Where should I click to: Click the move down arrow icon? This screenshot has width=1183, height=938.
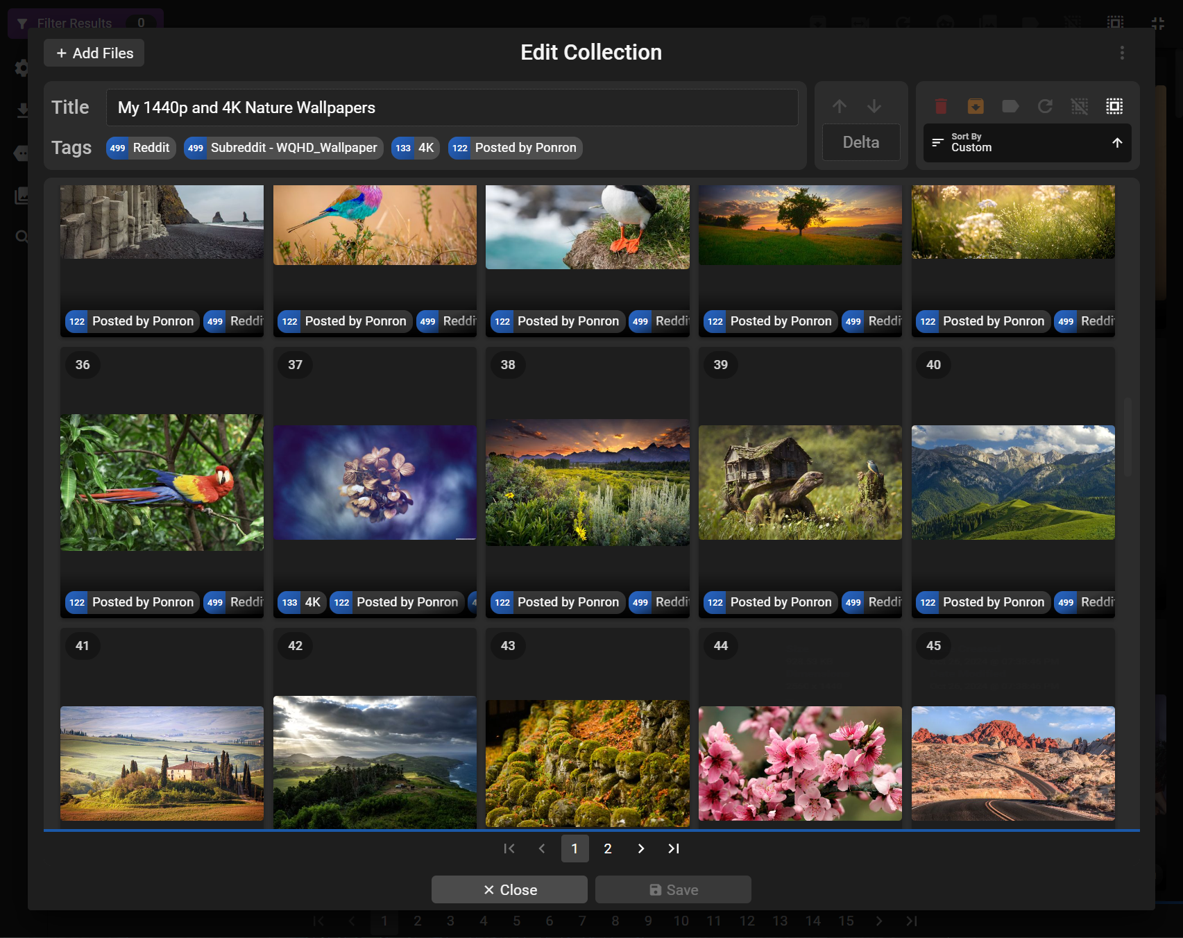coord(874,106)
